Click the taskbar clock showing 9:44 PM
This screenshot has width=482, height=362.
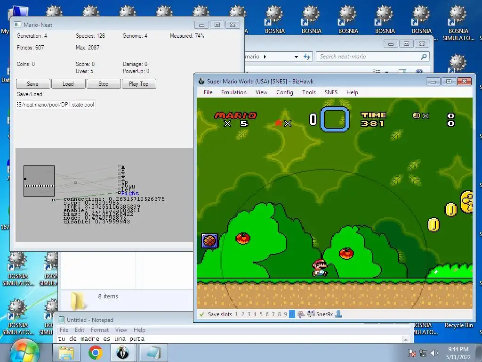pos(458,353)
